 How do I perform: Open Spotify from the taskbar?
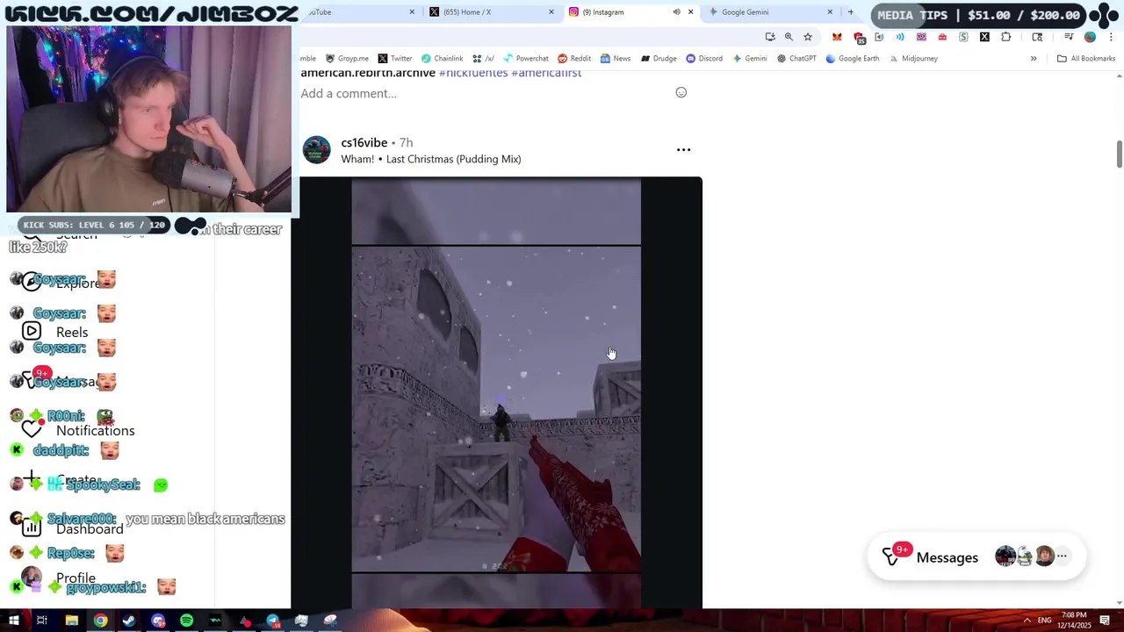(x=186, y=621)
